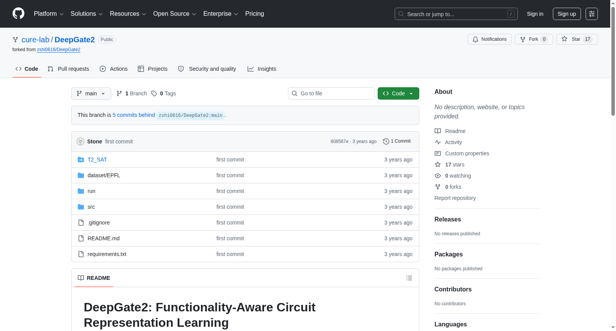Open the .gitignore file name
The image size is (616, 331).
click(99, 223)
